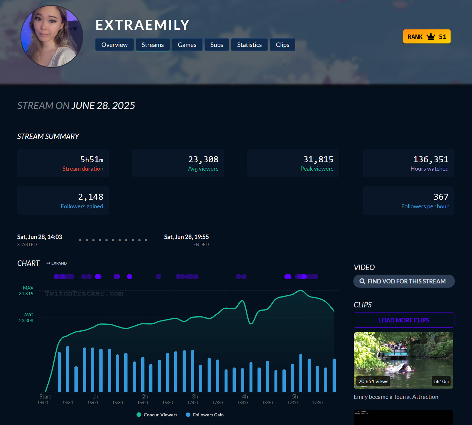Open the Games tab

tap(187, 45)
